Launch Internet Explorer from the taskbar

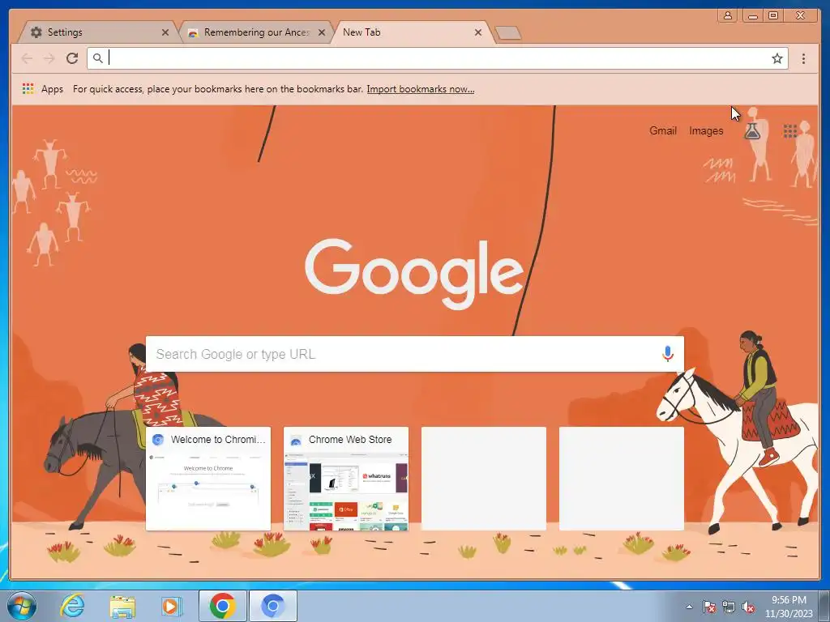pyautogui.click(x=72, y=606)
